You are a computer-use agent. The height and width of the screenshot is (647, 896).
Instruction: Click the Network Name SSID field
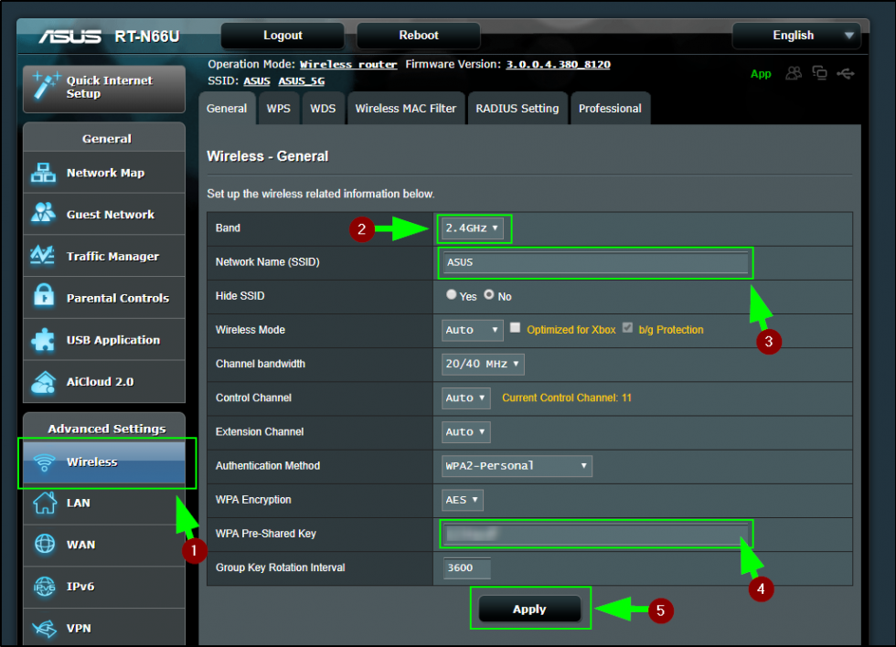(x=595, y=262)
